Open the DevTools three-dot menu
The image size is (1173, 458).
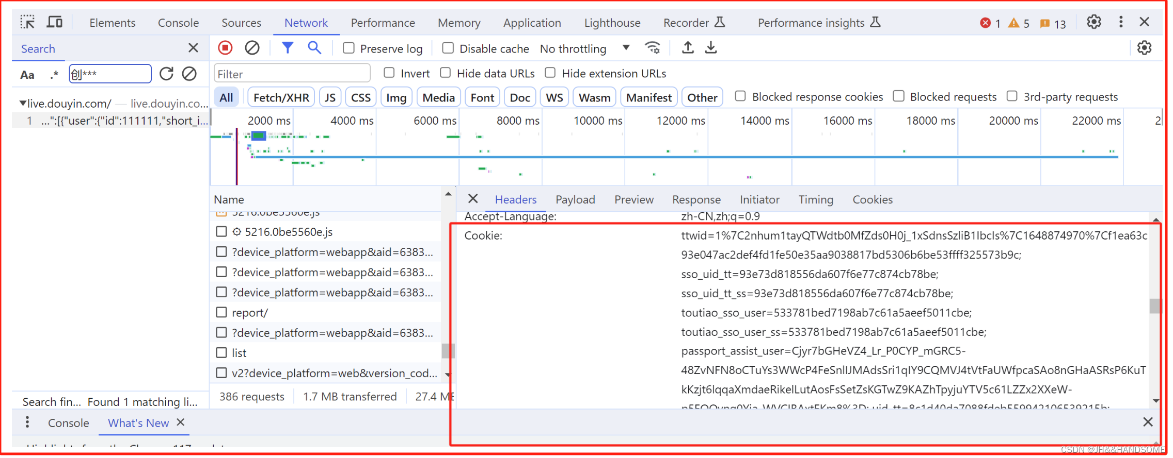[1121, 22]
